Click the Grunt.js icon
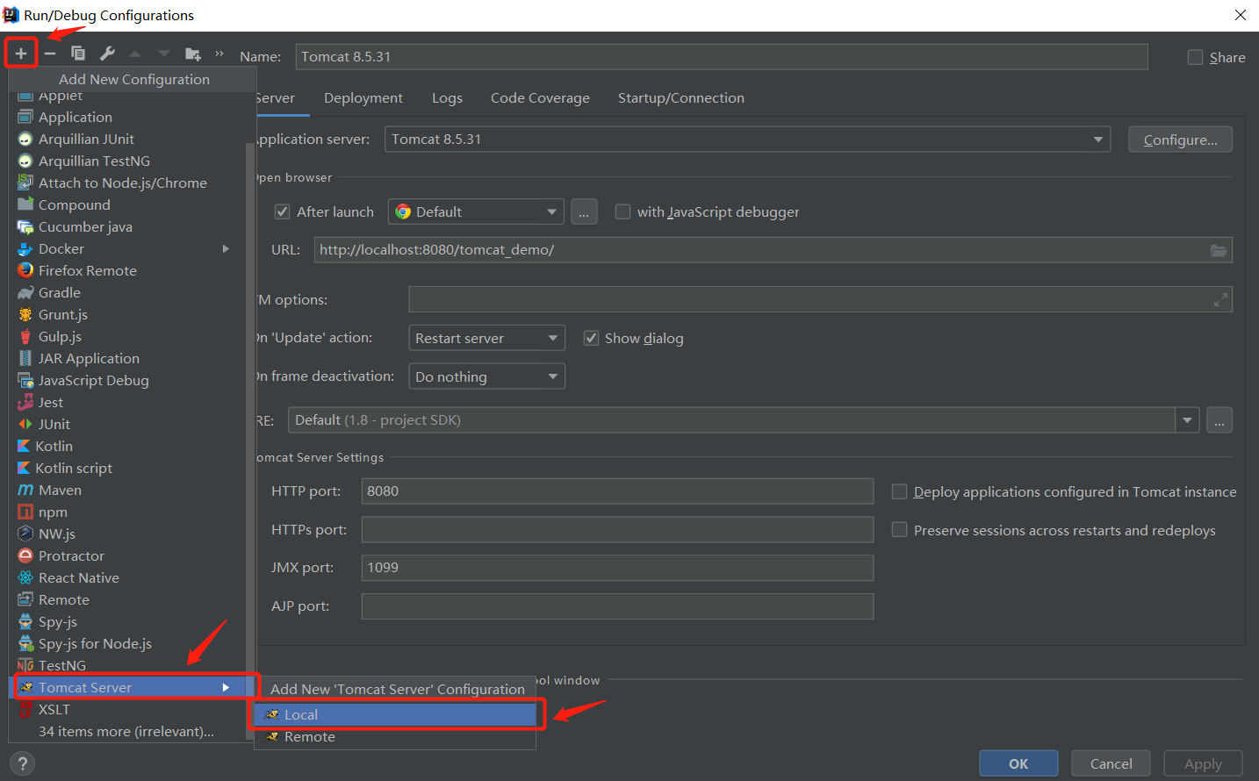The image size is (1259, 781). pos(25,315)
